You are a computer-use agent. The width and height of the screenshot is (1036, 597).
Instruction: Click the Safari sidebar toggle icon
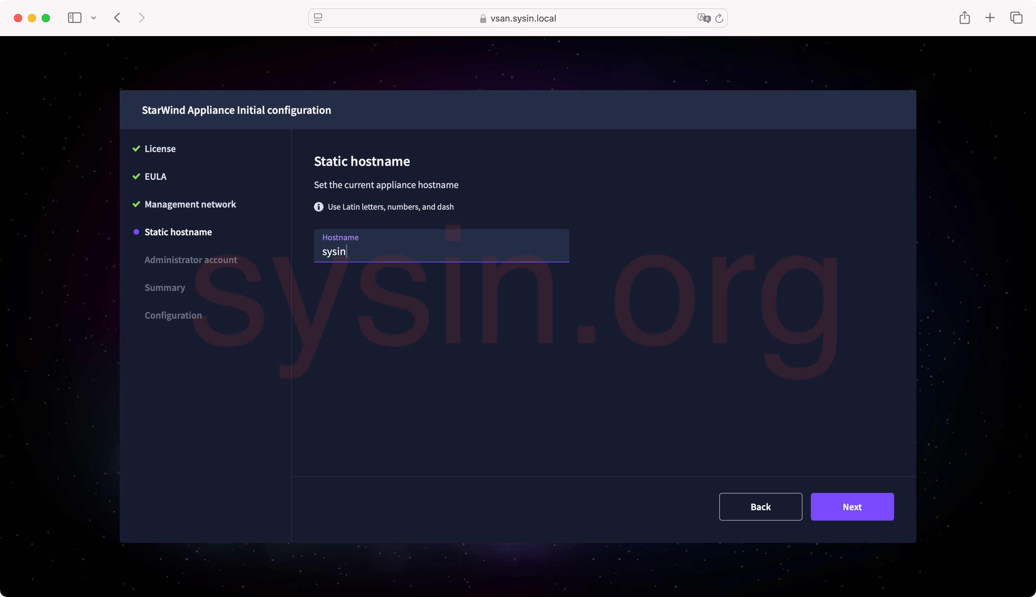coord(74,18)
